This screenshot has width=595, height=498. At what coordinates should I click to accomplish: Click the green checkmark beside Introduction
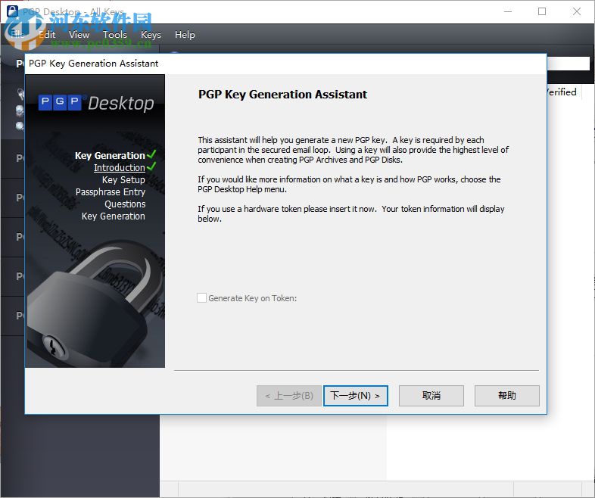[x=151, y=167]
